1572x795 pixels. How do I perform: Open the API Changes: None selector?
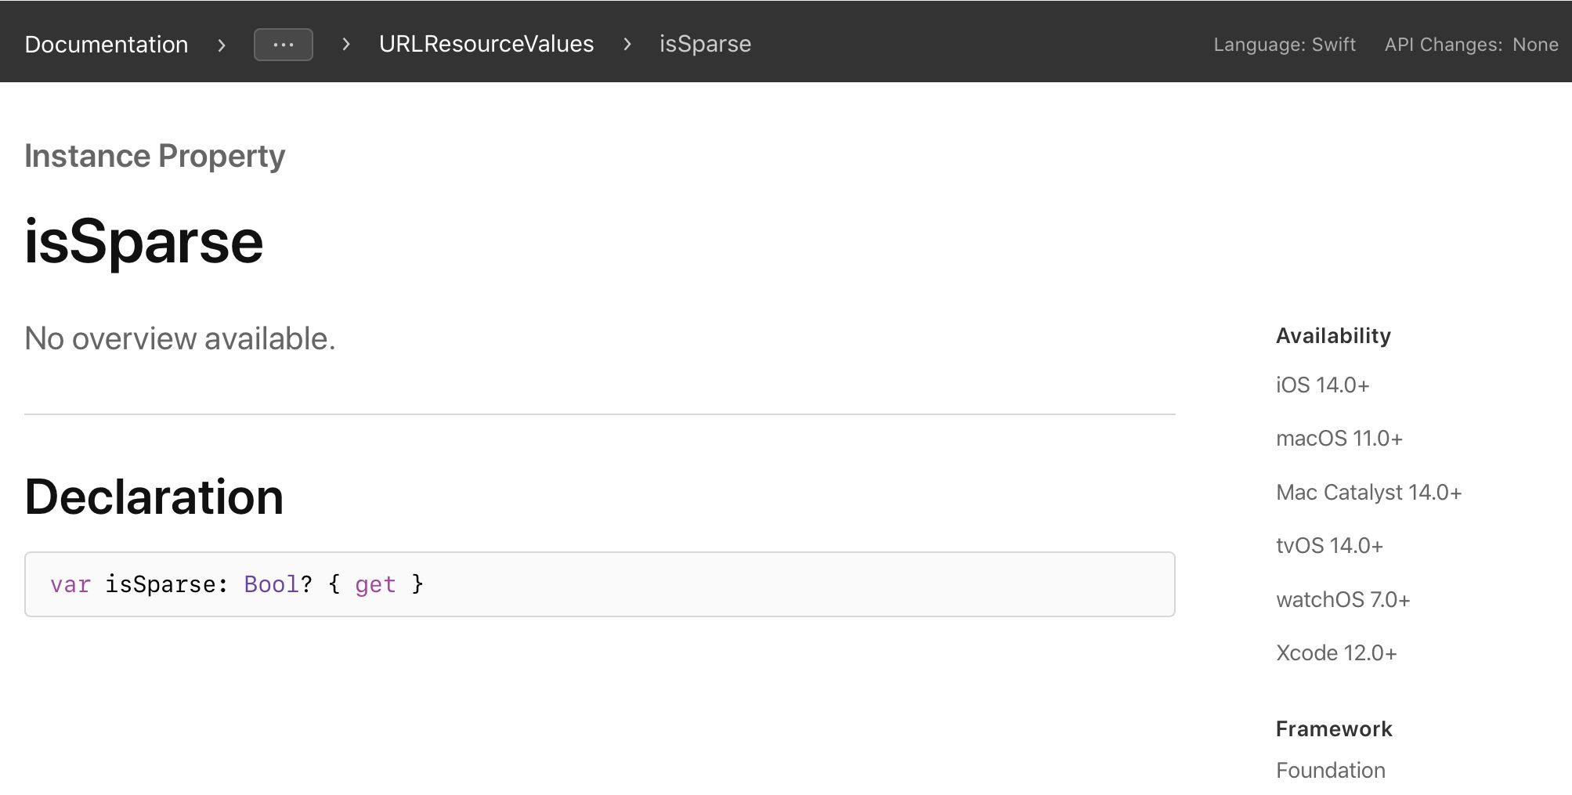(1471, 45)
